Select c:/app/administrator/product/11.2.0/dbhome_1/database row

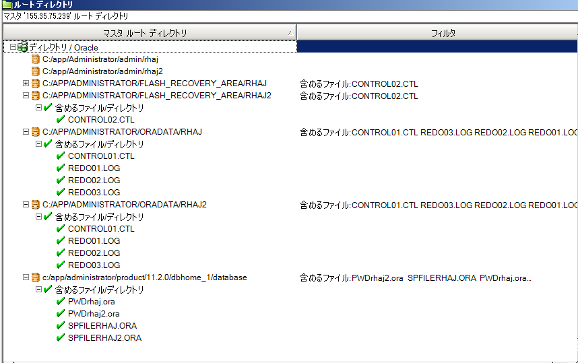144,277
